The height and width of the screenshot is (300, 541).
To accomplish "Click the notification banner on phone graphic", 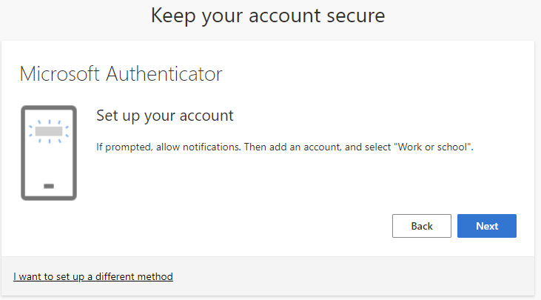I will [49, 131].
